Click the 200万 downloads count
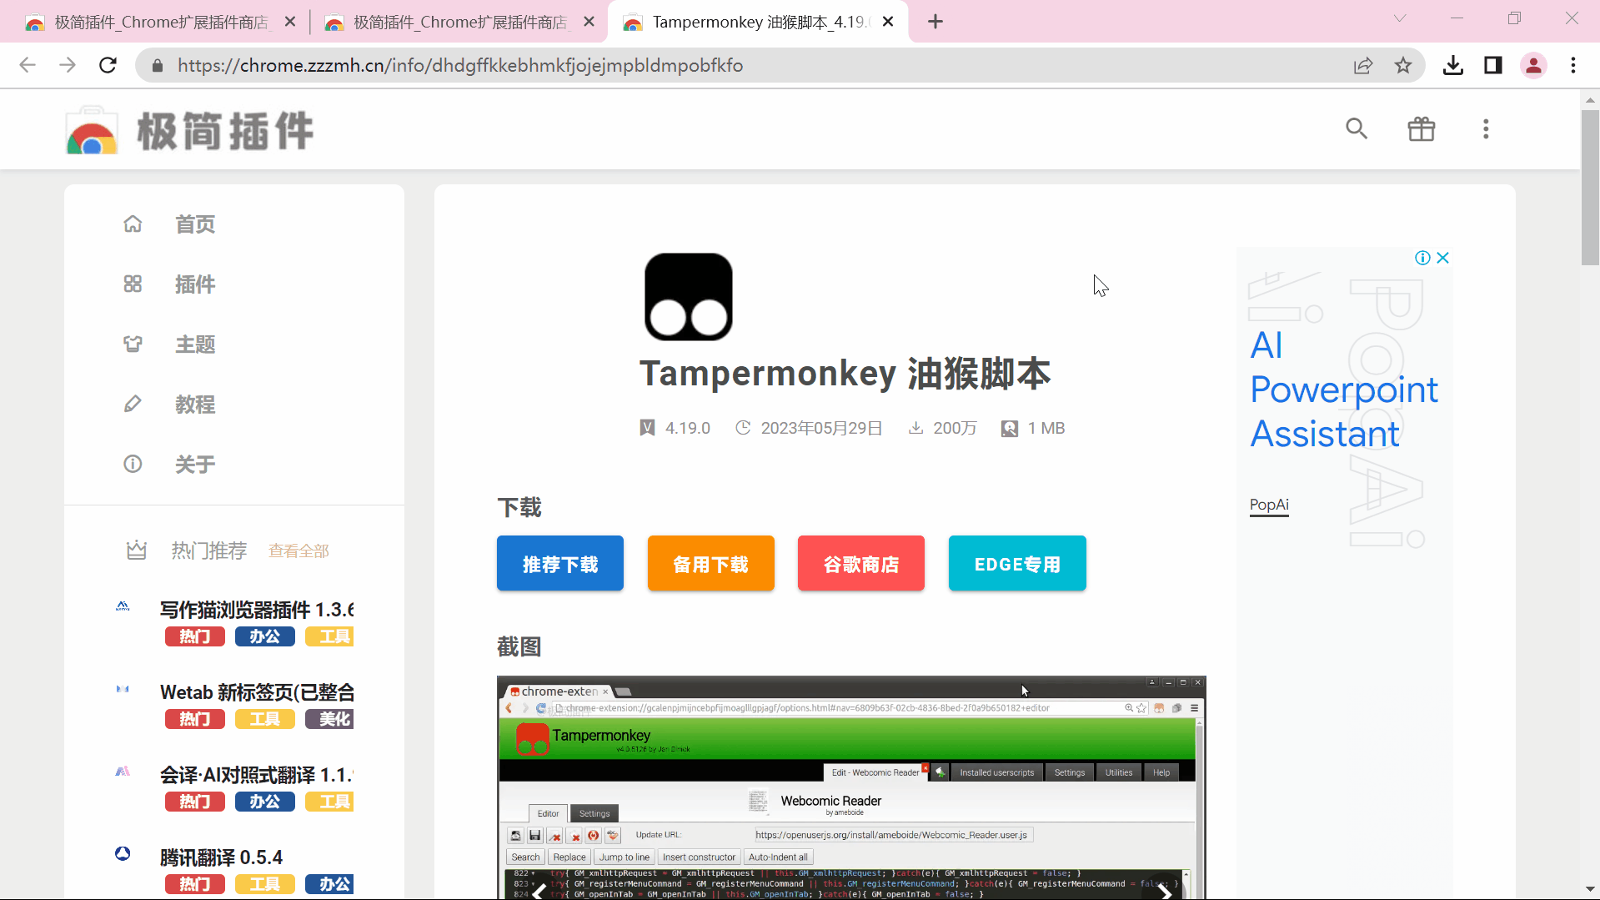 point(955,428)
